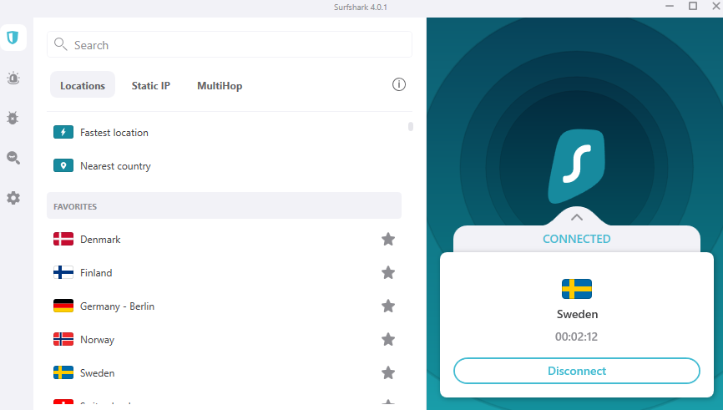
Task: Toggle the Norway favorite star
Action: (x=388, y=339)
